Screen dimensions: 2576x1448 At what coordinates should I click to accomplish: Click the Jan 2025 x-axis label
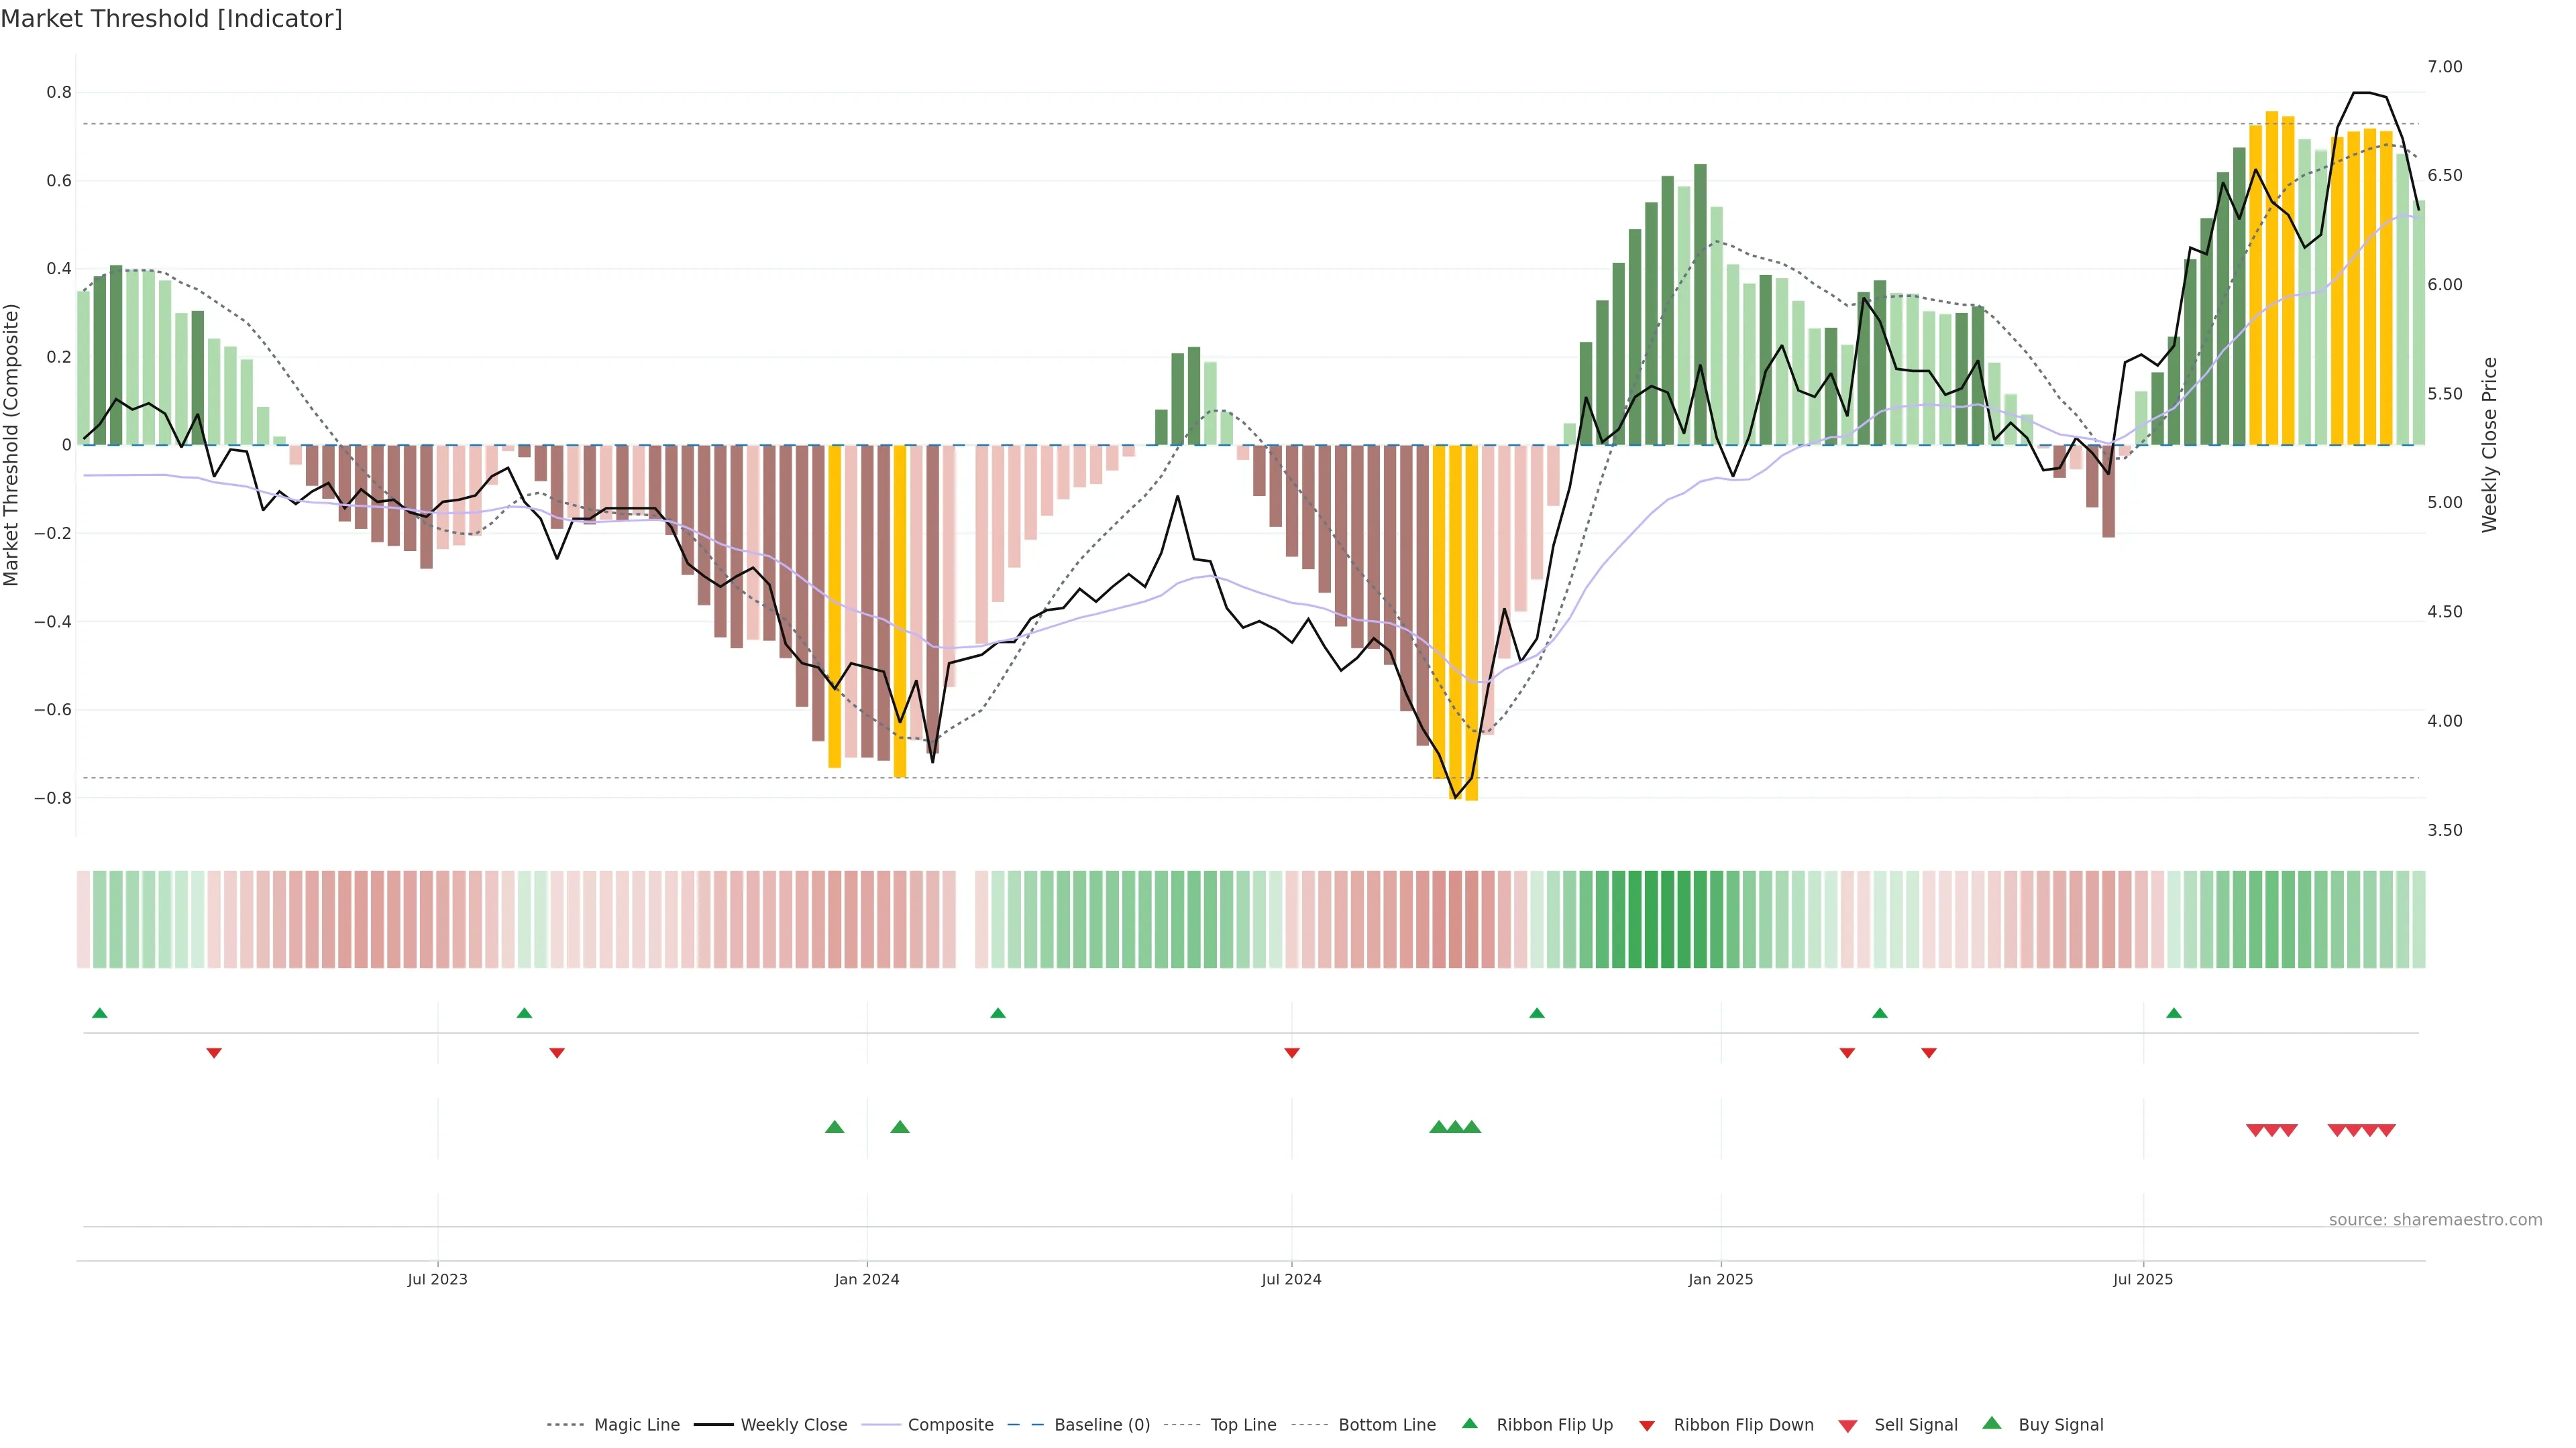click(1720, 1279)
